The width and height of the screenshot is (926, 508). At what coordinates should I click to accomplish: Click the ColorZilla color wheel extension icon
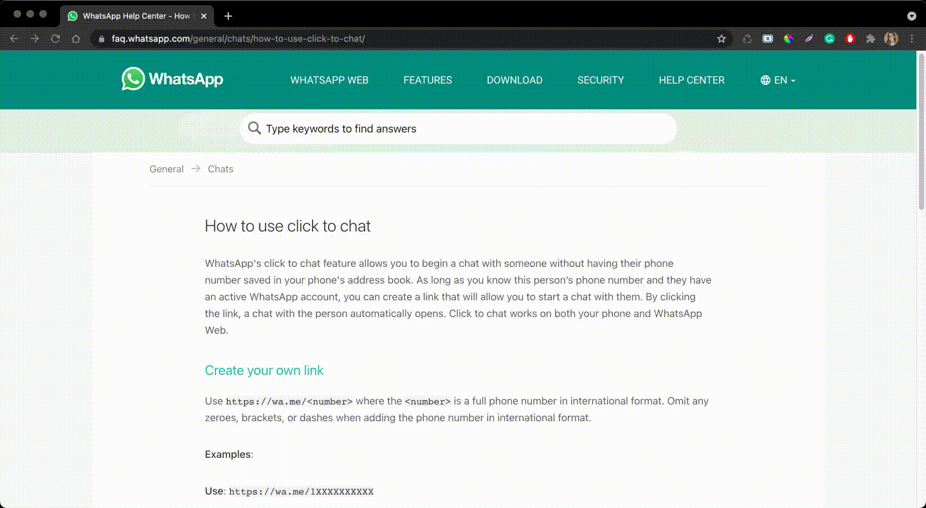788,38
